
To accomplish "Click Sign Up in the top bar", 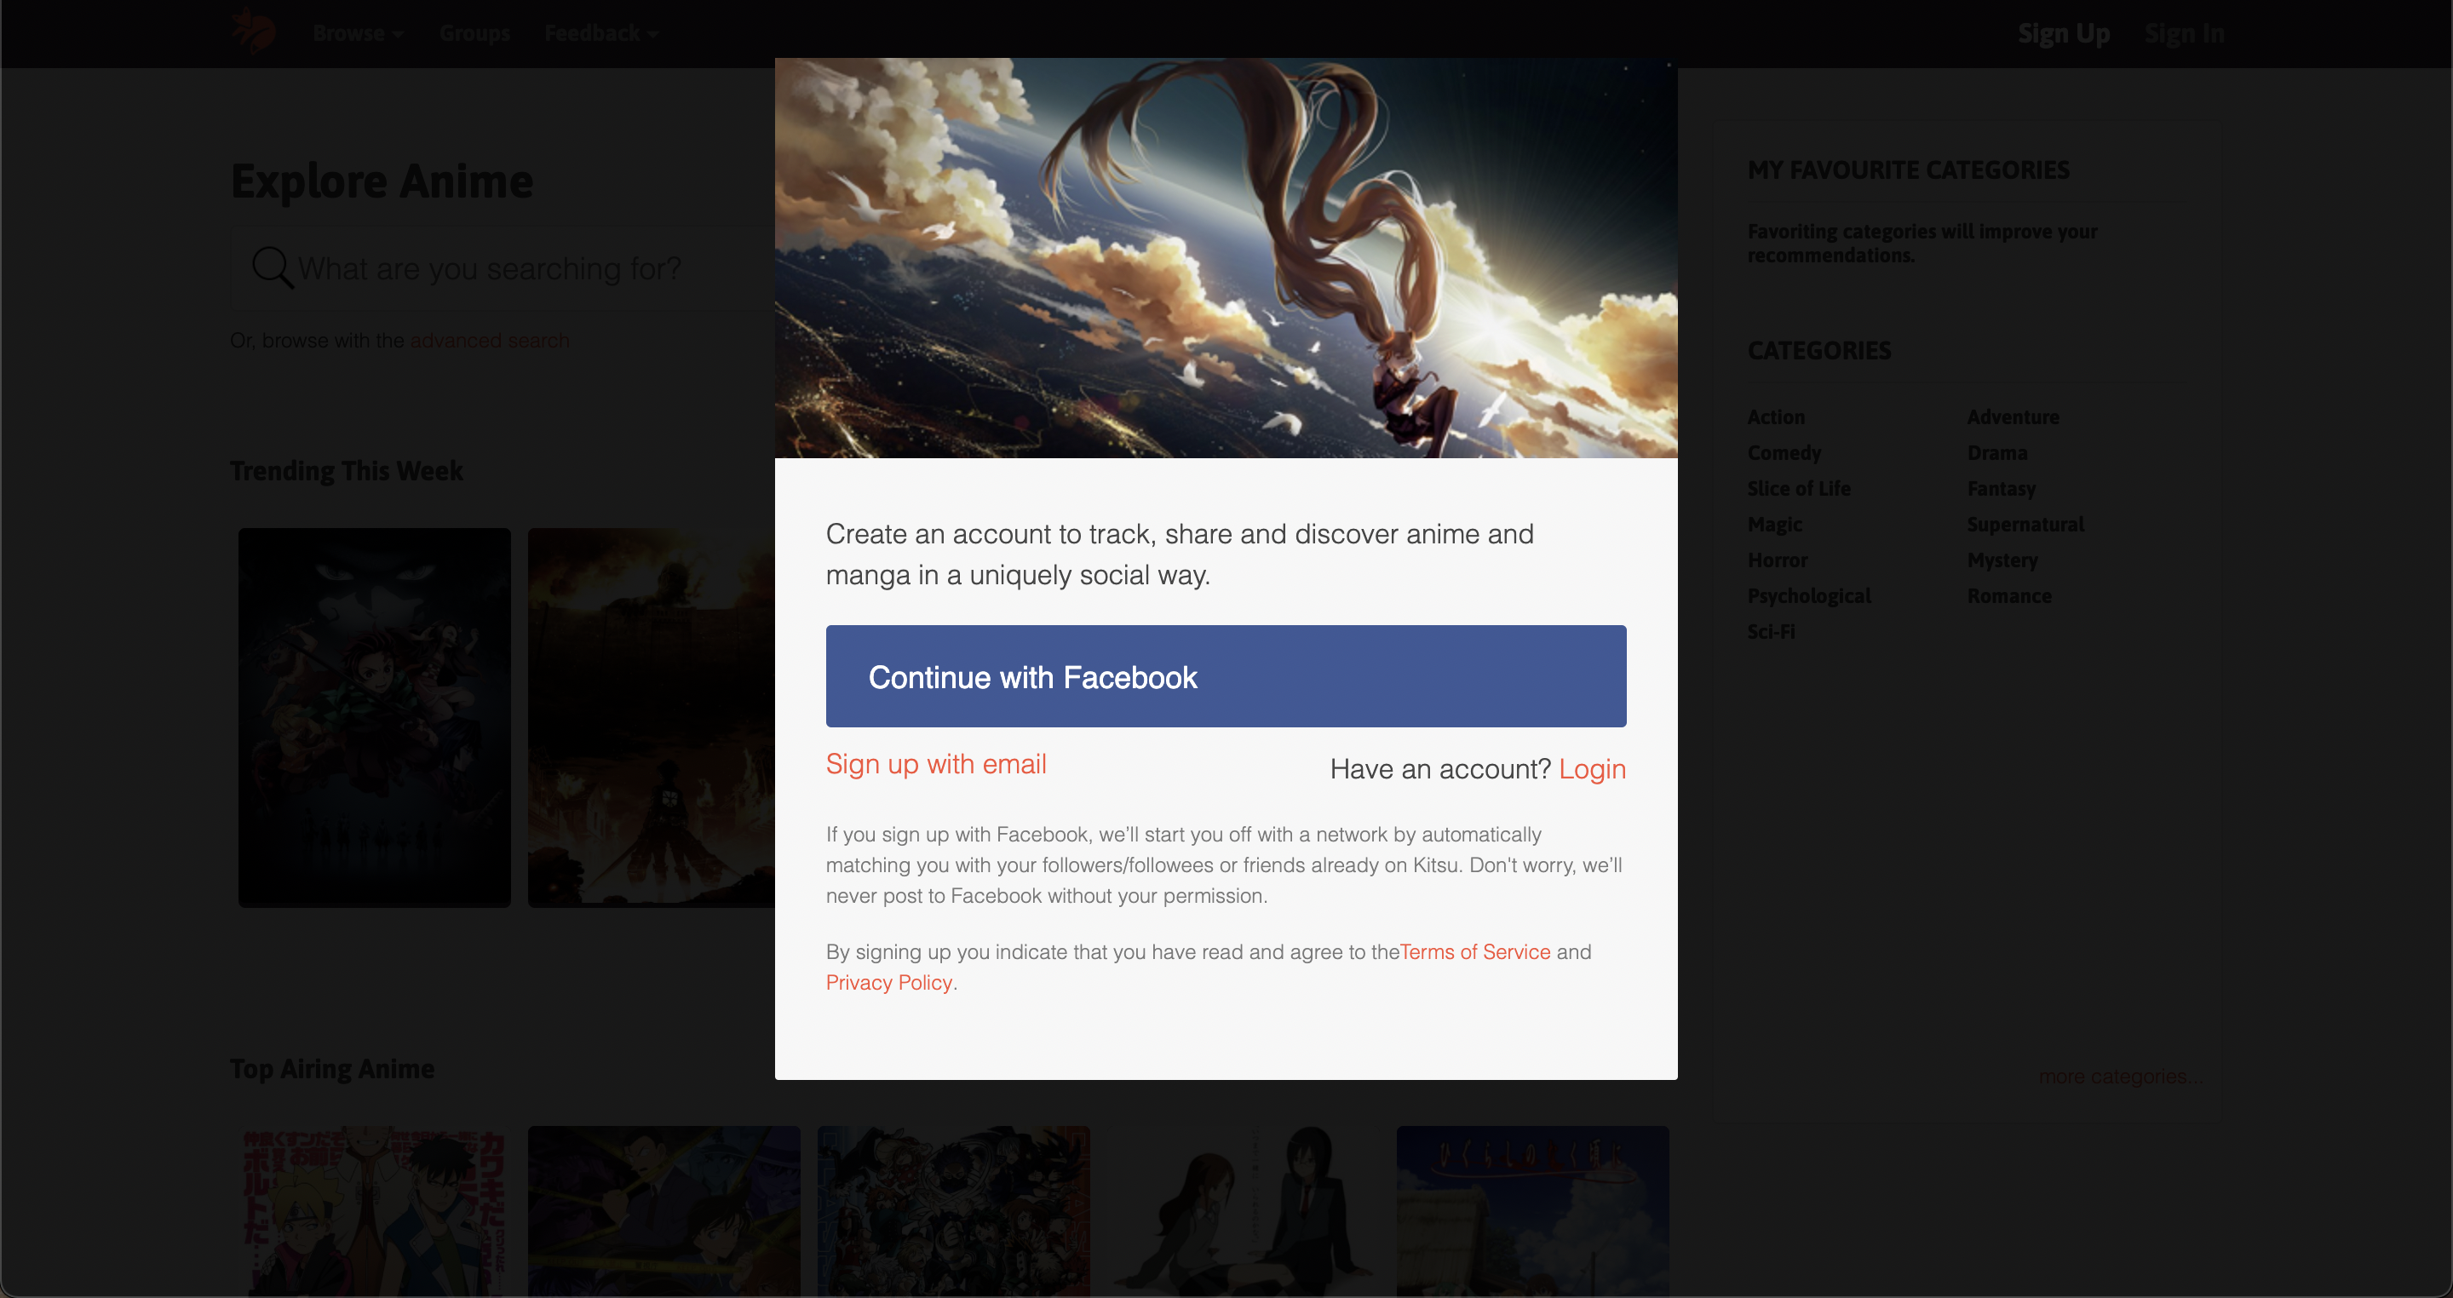I will click(2064, 33).
